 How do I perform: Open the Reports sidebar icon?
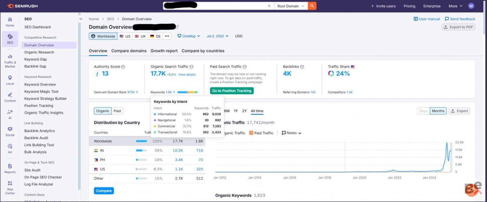pyautogui.click(x=10, y=168)
